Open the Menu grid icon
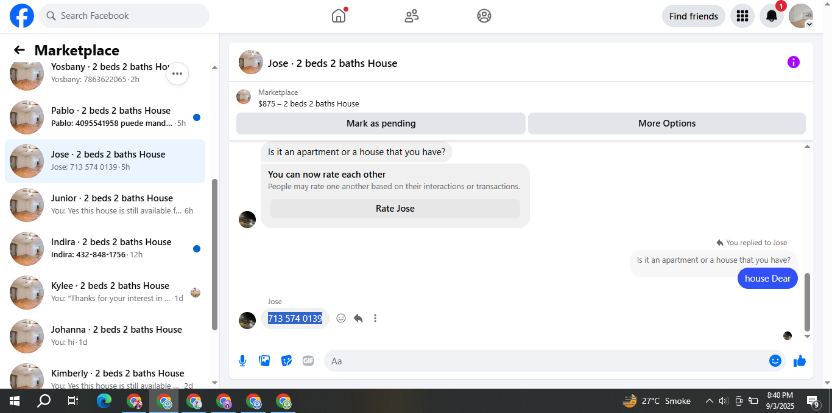This screenshot has height=413, width=832. click(x=742, y=16)
